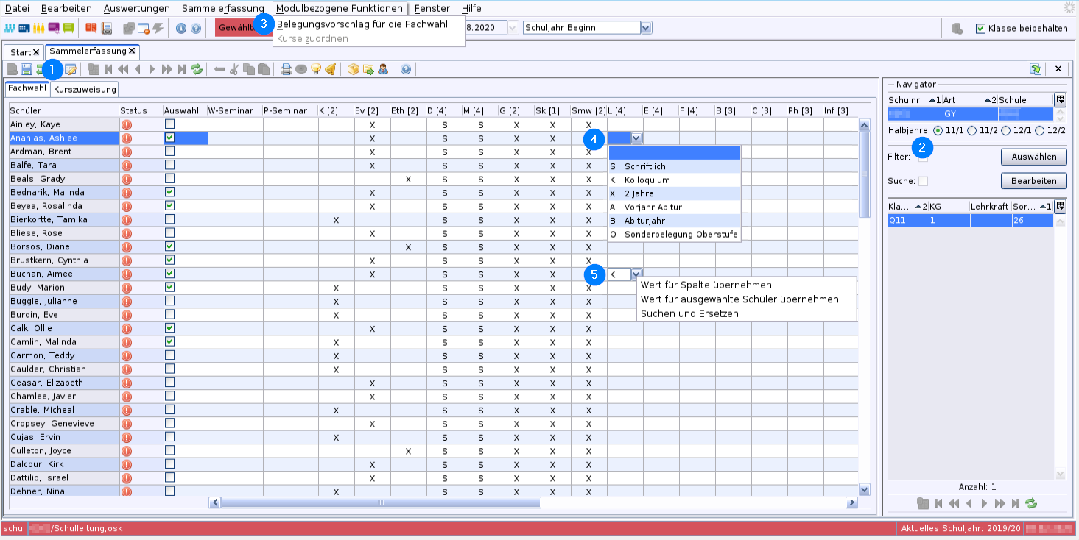Click the blue info icon in top toolbar
The image size is (1079, 540).
(x=181, y=28)
